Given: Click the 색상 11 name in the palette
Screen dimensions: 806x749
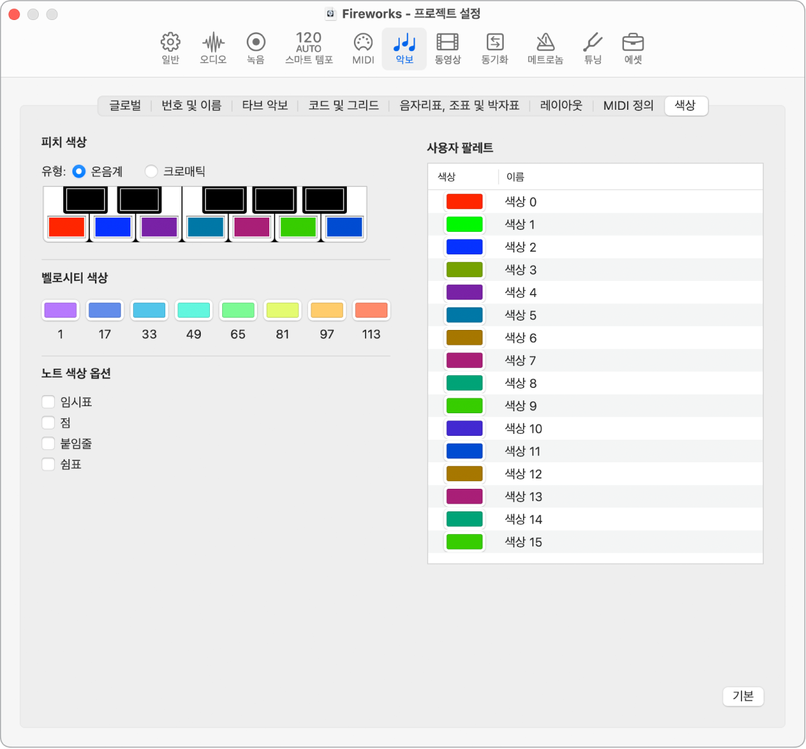Looking at the screenshot, I should (522, 451).
